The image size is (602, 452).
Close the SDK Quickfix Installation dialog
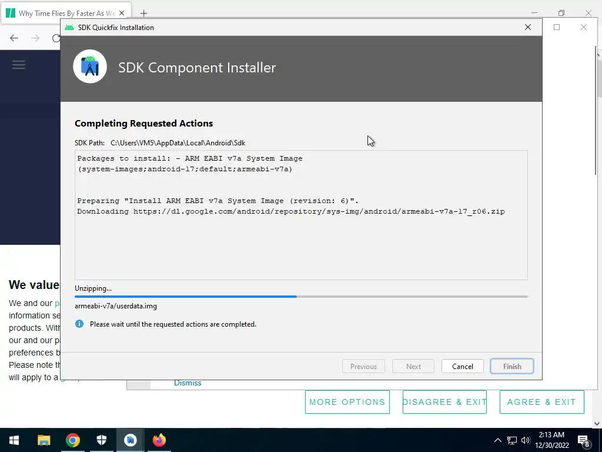pyautogui.click(x=528, y=27)
